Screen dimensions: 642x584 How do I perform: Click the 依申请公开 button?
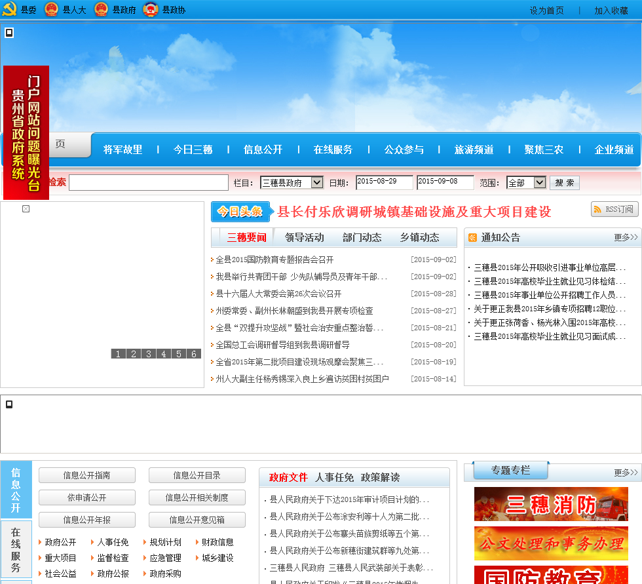(86, 497)
